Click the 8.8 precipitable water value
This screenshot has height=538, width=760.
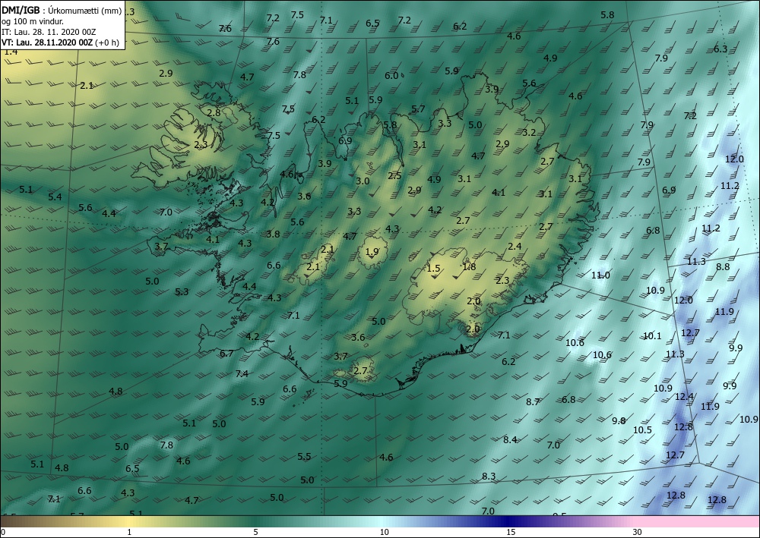(x=723, y=266)
